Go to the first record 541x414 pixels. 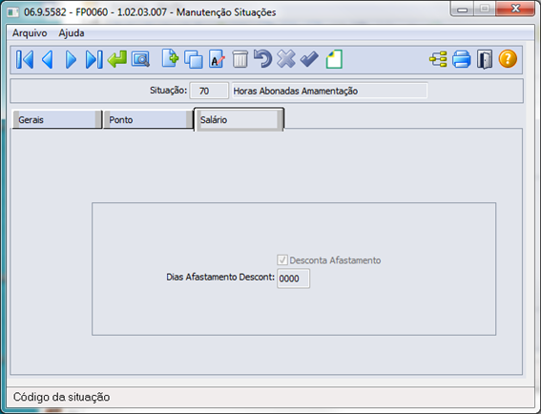pyautogui.click(x=25, y=59)
